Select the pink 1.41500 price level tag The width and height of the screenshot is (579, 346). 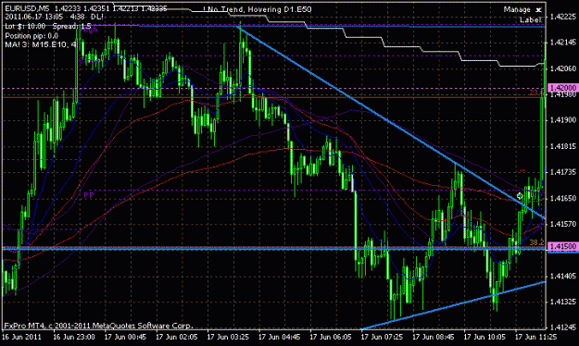point(563,246)
